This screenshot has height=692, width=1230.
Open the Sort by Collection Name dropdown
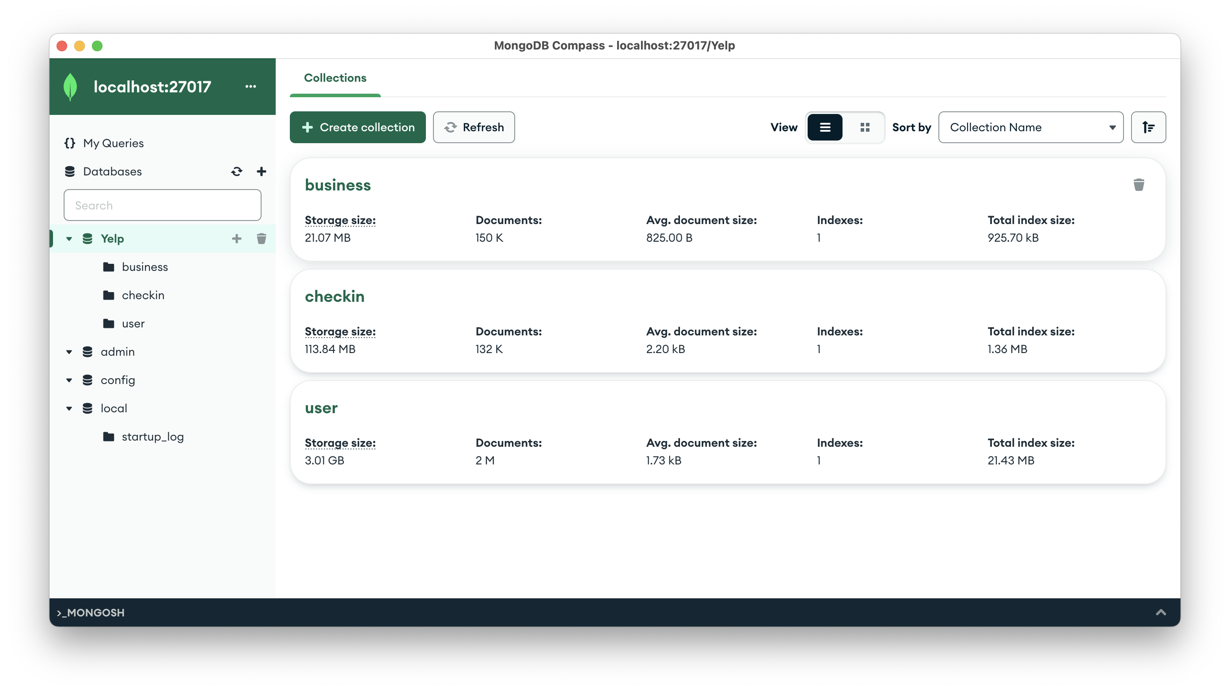pos(1030,127)
